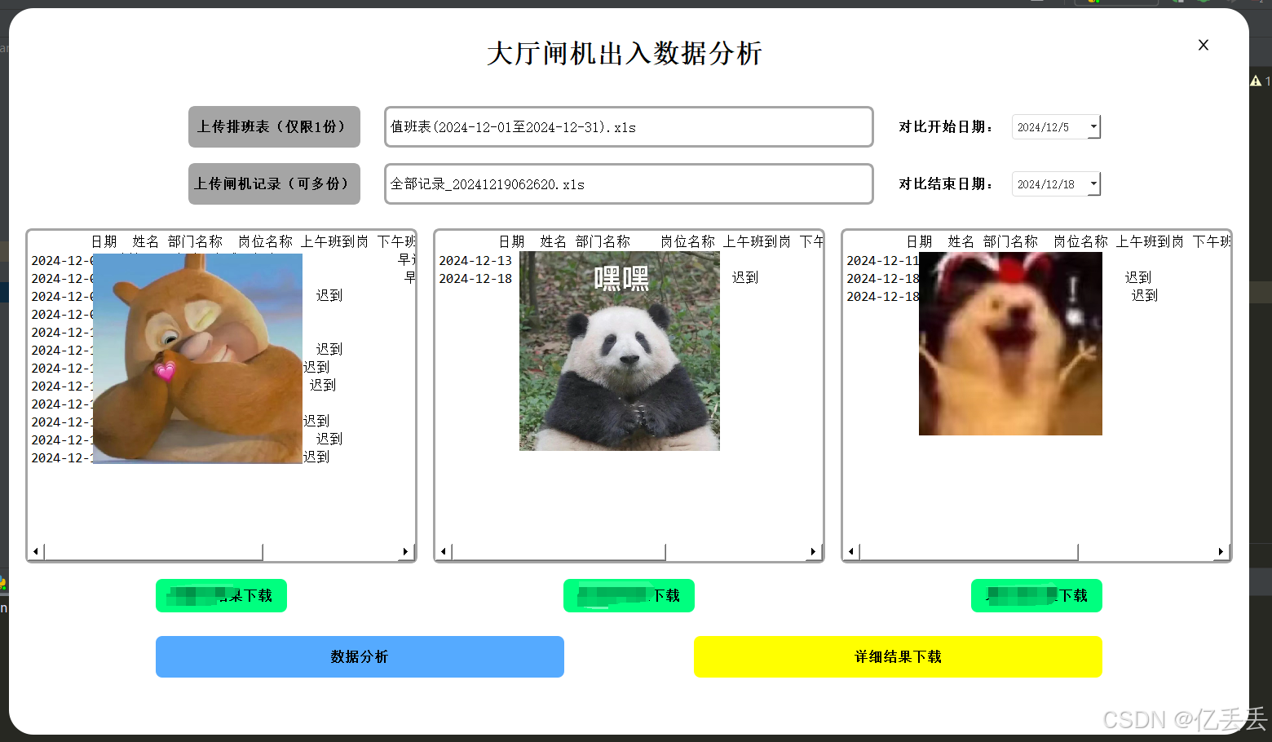This screenshot has height=742, width=1272.
Task: Open the 对比结束日期 date dropdown
Action: click(1093, 183)
